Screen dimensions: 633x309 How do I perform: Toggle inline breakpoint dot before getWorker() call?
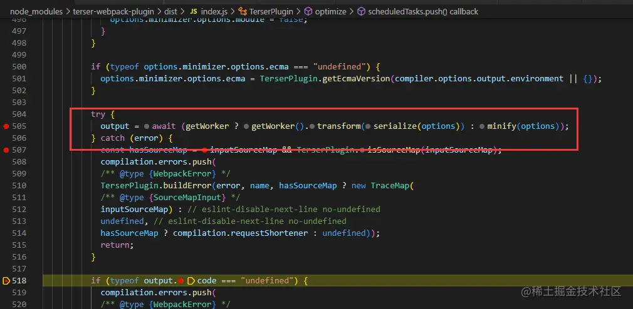[246, 126]
